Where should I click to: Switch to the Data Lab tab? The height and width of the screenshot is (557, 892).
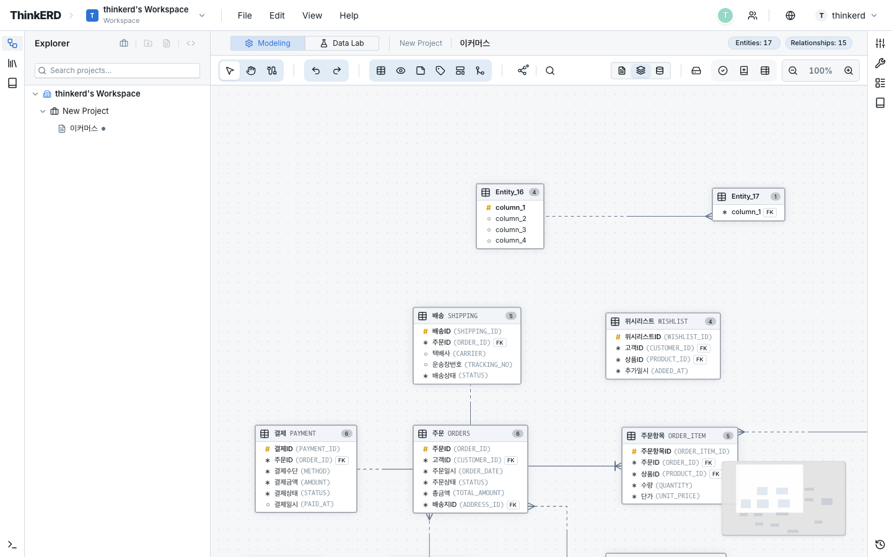point(342,43)
